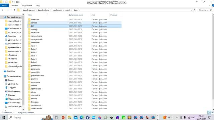The image size is (214, 120).
Task: Click mods breadcrumb
Action: click(x=68, y=10)
